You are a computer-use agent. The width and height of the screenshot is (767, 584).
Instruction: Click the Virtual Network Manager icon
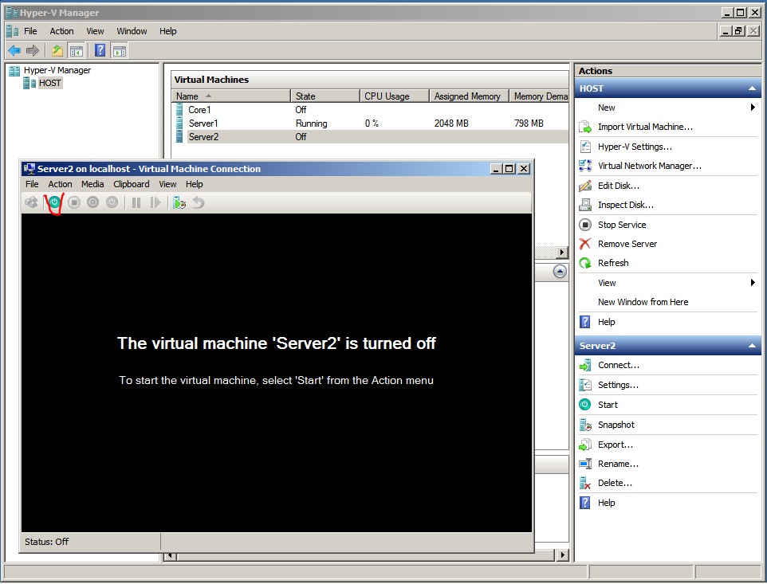pyautogui.click(x=585, y=167)
